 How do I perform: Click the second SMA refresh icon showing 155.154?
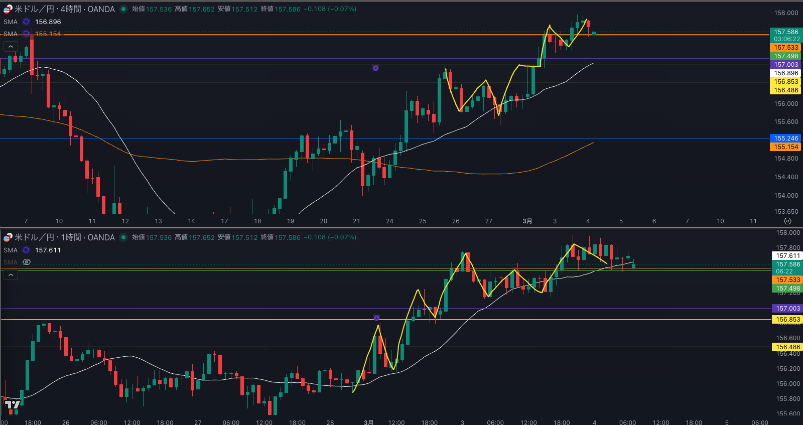pyautogui.click(x=26, y=34)
